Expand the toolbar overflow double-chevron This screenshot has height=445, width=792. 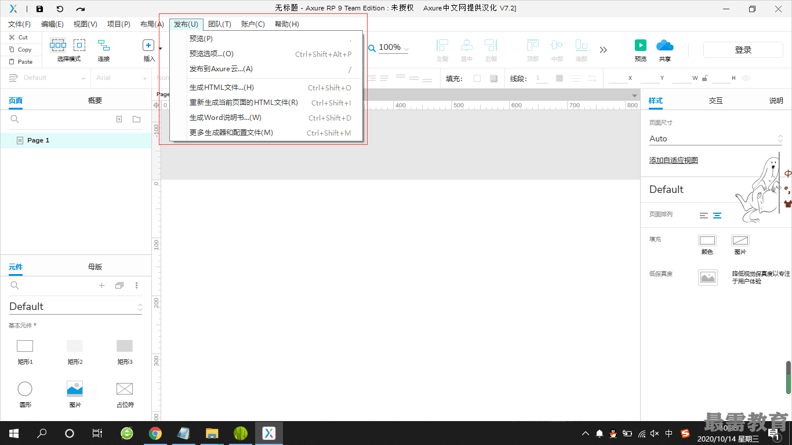tap(604, 50)
